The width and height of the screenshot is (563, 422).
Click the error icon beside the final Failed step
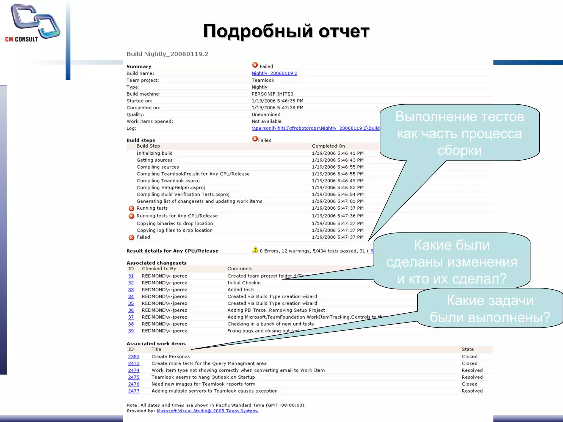tap(131, 237)
